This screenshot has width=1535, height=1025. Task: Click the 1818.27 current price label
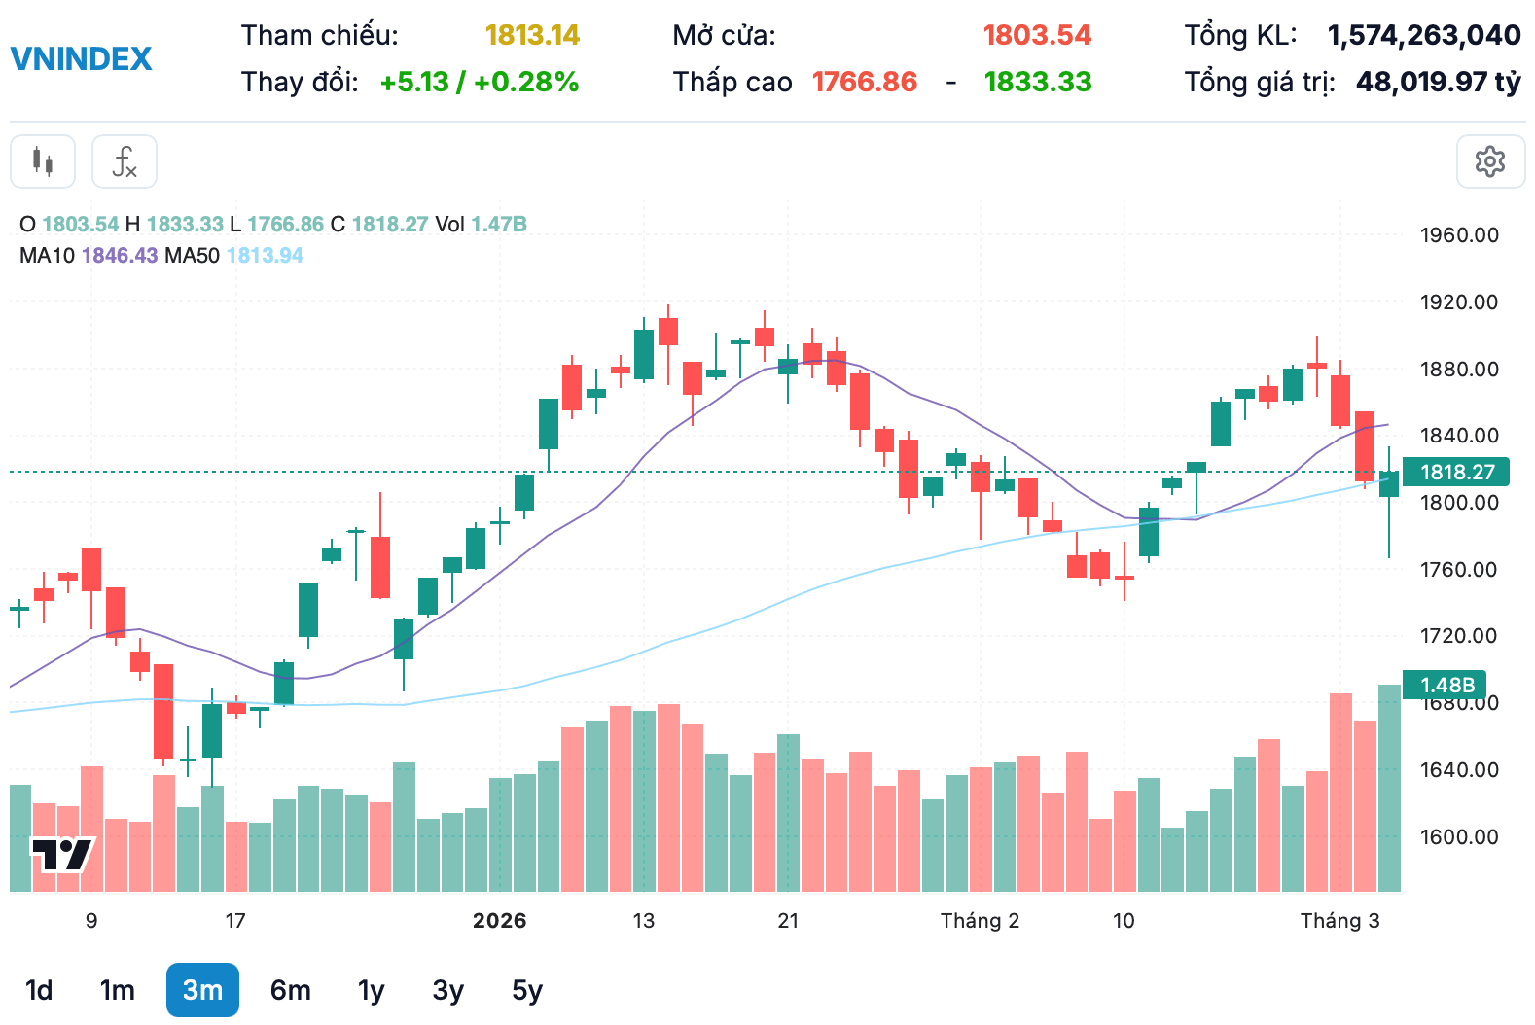(1456, 472)
